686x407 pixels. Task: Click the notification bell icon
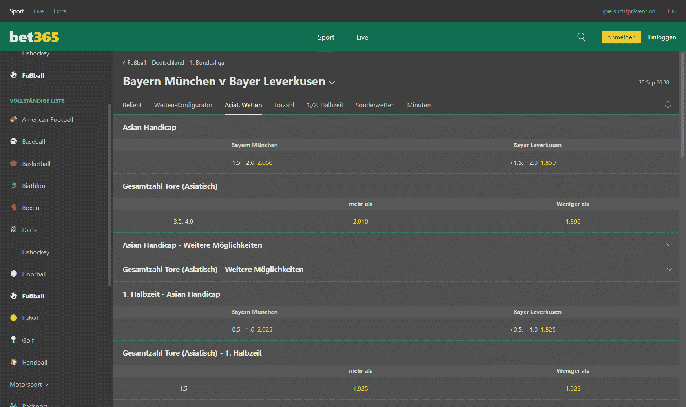click(668, 104)
